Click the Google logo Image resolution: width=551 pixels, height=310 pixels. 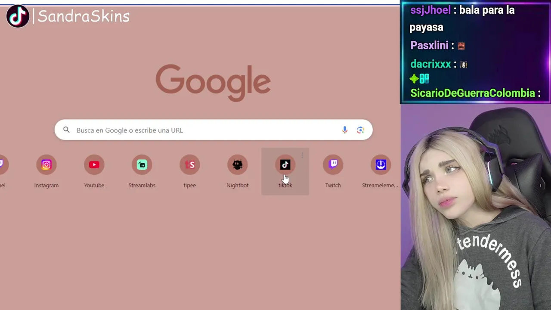(x=213, y=83)
